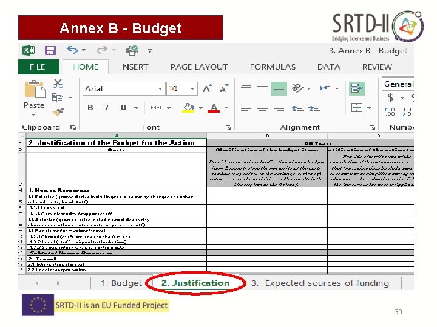437x327 pixels.
Task: Decrease the indent
Action: point(298,108)
